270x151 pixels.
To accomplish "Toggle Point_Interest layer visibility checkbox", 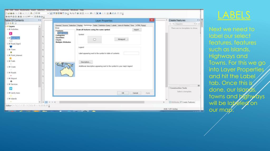I will click(10, 55).
